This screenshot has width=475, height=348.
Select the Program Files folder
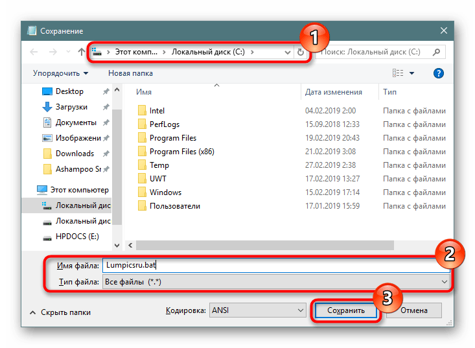173,138
